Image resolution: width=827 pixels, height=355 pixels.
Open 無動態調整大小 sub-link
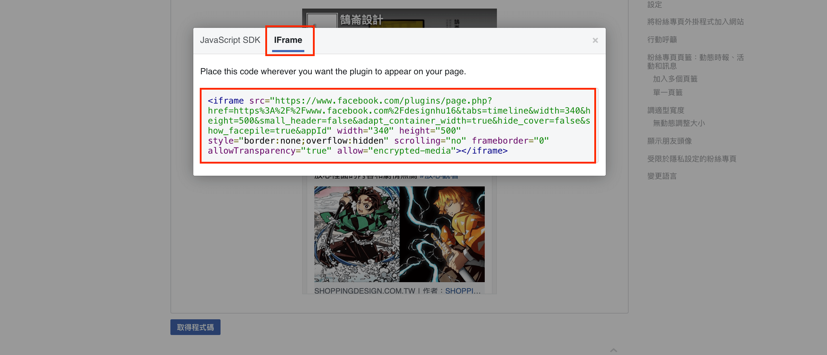(x=679, y=123)
